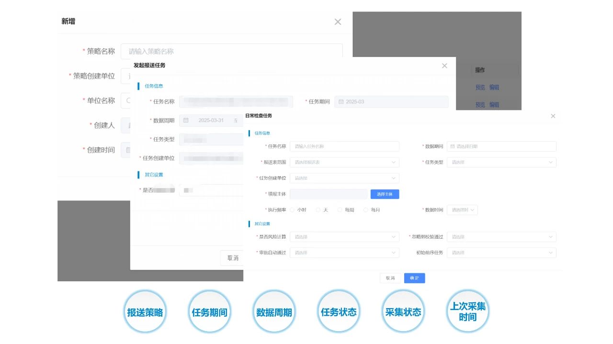Open the 是否风险计算 dropdown
The height and width of the screenshot is (344, 613).
coord(344,237)
